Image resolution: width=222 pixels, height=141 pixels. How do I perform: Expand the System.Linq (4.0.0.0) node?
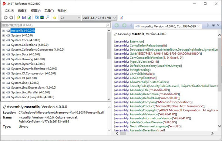(x=4, y=83)
